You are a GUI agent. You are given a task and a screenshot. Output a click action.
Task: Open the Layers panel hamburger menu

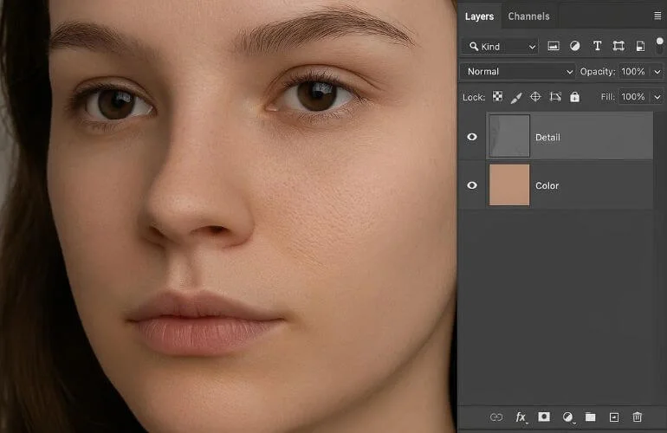657,16
